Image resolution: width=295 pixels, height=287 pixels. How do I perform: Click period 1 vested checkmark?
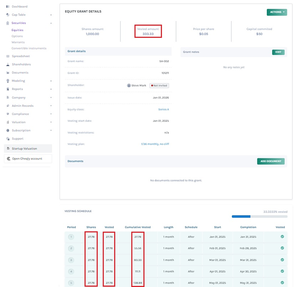pyautogui.click(x=282, y=236)
